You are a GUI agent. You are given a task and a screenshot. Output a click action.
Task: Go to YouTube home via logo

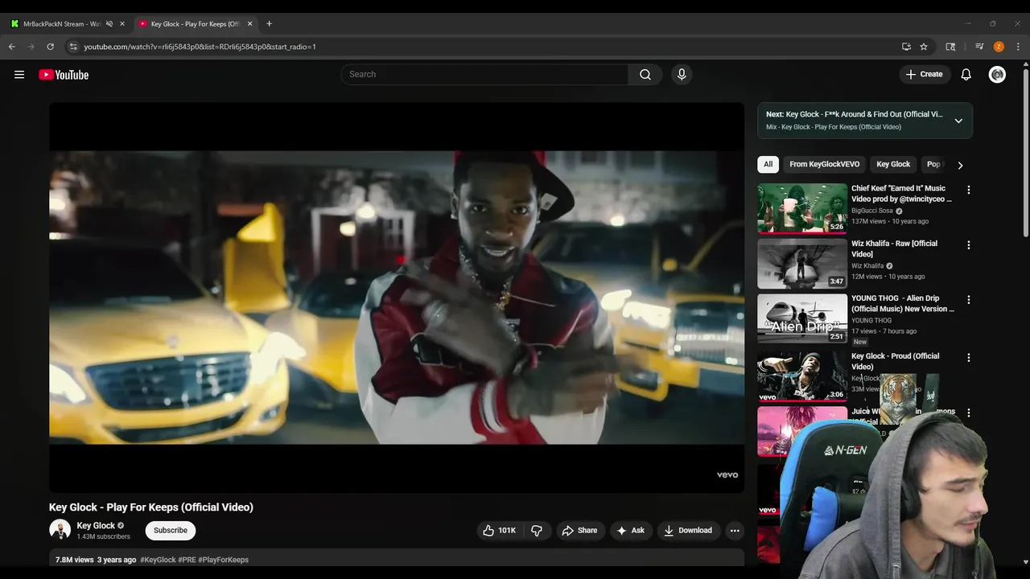point(64,75)
